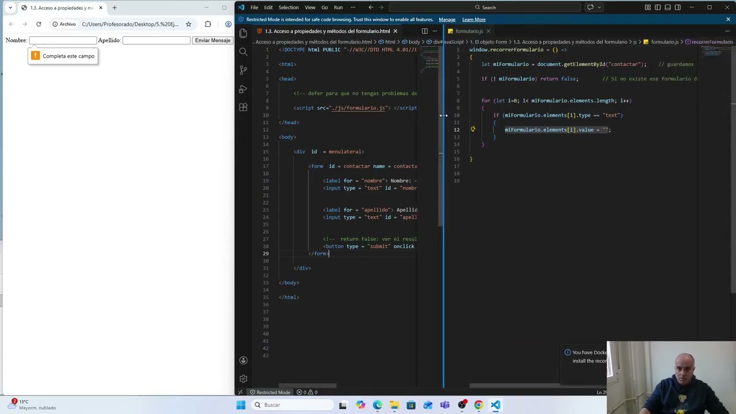Open File Explorer from the taskbar
736x414 pixels.
(394, 405)
